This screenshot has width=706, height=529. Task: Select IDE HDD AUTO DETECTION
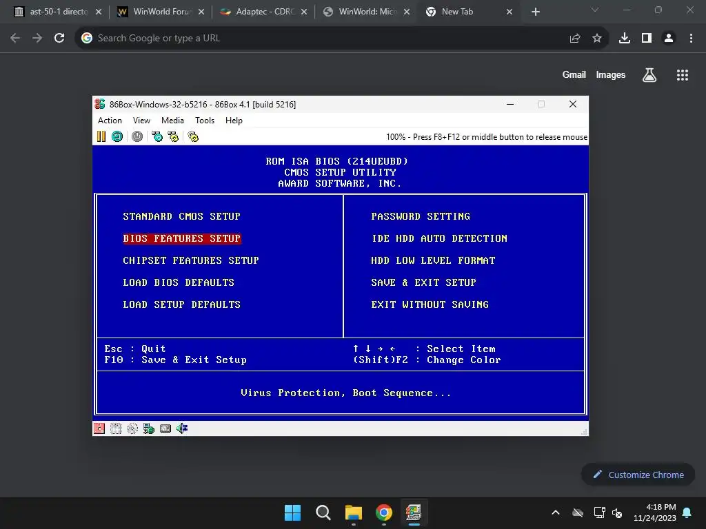pyautogui.click(x=439, y=238)
